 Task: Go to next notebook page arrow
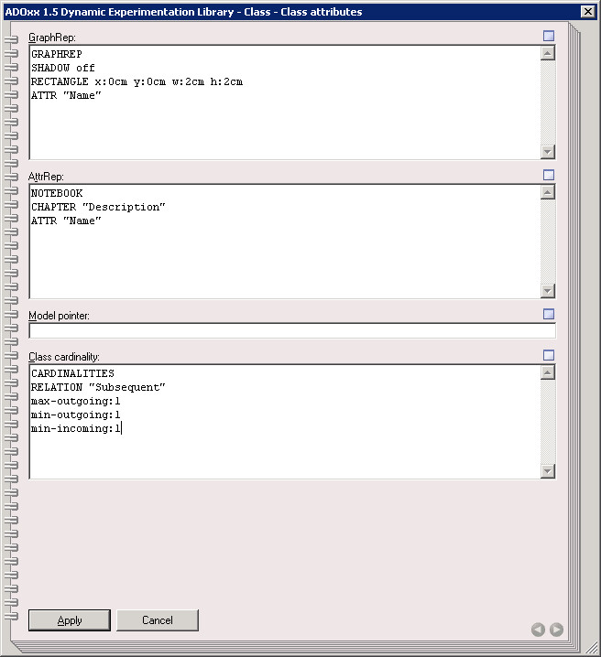click(556, 630)
